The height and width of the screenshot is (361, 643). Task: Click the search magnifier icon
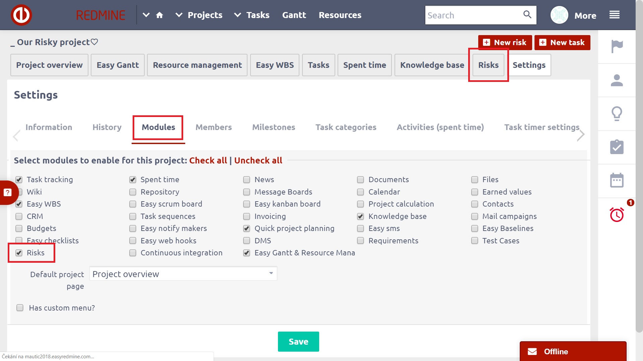[527, 14]
